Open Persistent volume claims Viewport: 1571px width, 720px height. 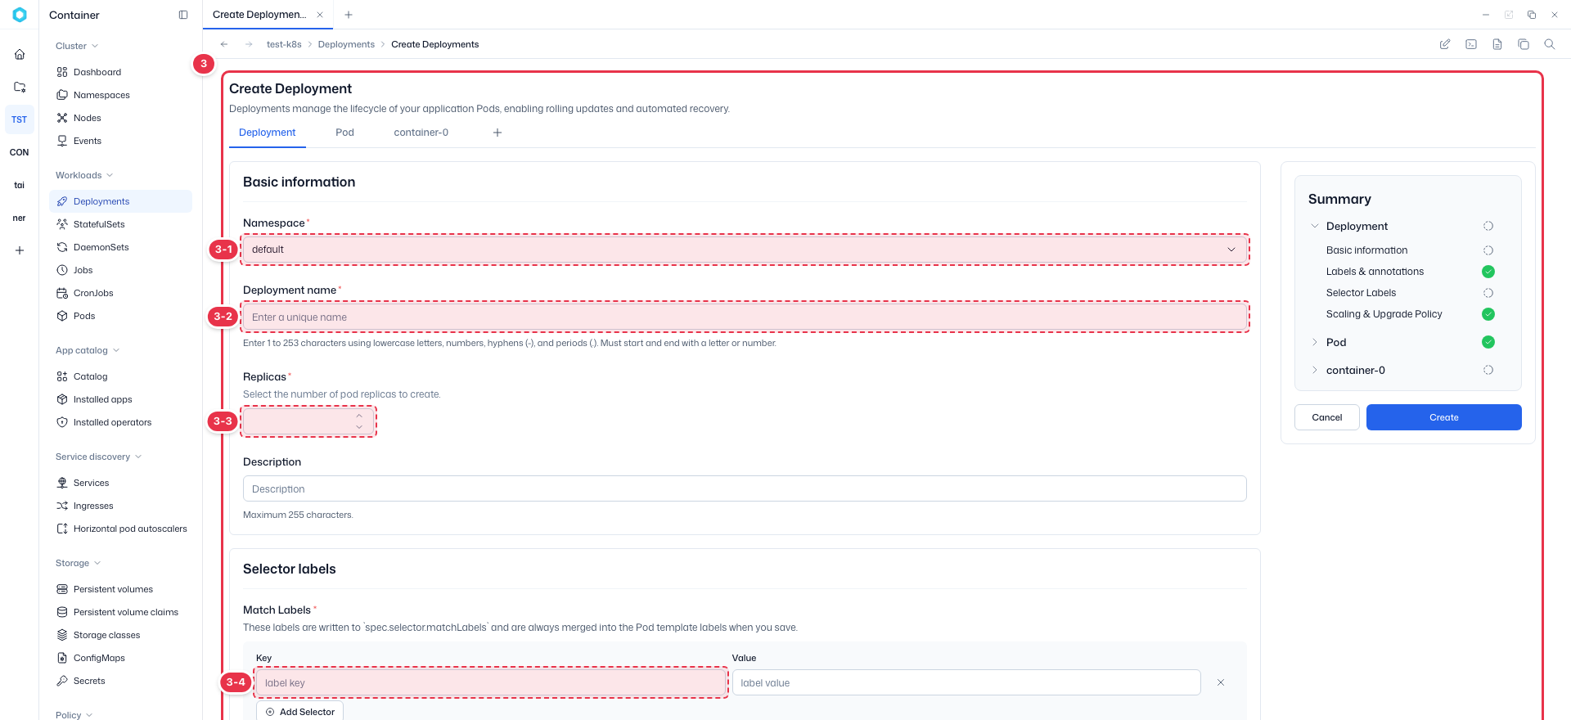120,612
